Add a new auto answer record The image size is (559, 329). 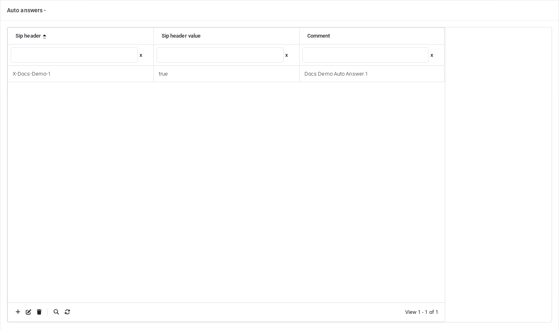(x=18, y=312)
